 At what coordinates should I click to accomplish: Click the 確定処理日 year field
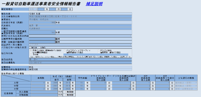coord(41,9)
